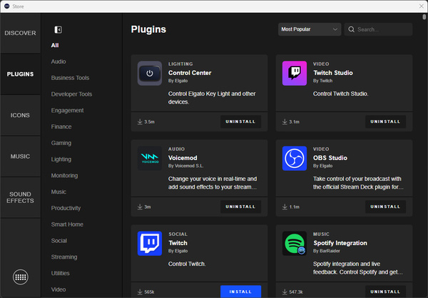Uninstall the Voicemod plugin

(x=240, y=207)
